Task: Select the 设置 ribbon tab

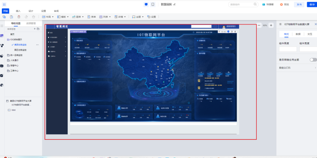Action: [x=43, y=11]
